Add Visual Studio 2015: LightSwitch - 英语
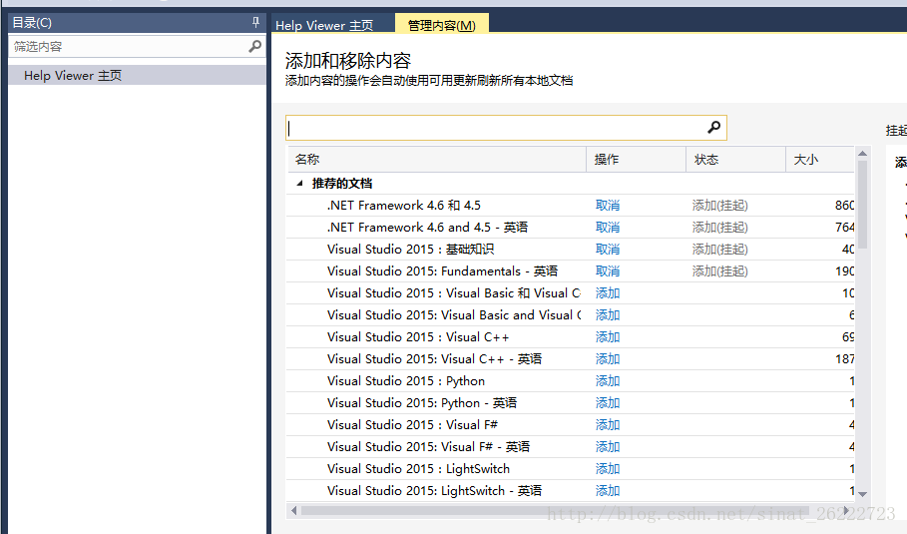Screen dimensions: 907x534 click(x=608, y=491)
